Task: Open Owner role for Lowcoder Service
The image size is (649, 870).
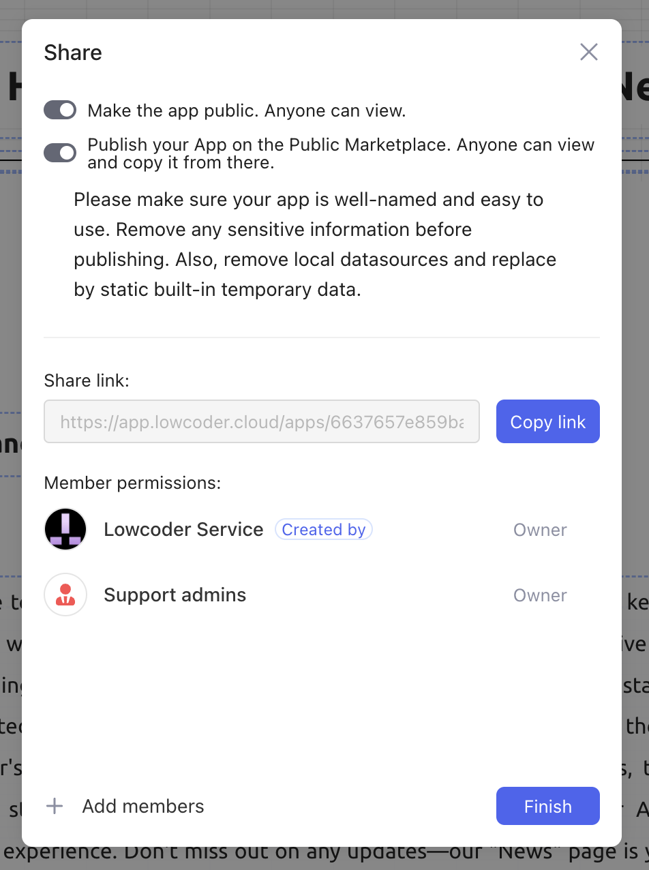Action: (540, 530)
